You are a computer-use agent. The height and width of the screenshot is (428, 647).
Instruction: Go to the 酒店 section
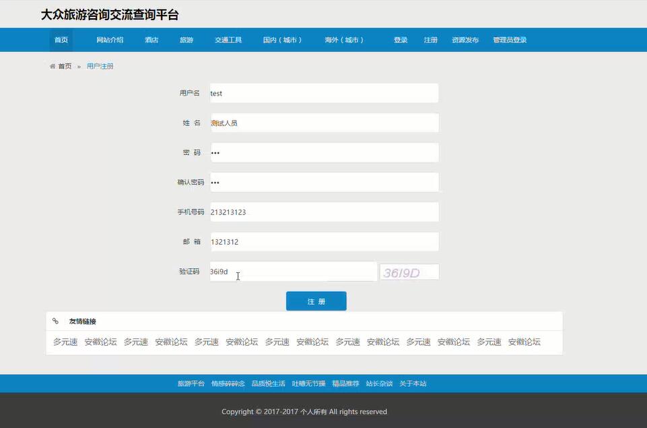[x=151, y=40]
